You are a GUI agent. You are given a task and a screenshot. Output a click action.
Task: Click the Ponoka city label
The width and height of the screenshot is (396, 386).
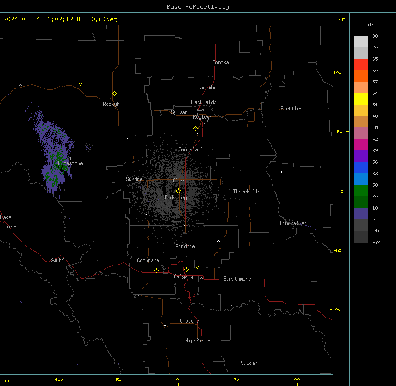[221, 62]
